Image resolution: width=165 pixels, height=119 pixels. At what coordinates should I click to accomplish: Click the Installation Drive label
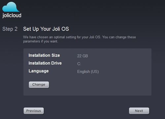click(45, 63)
